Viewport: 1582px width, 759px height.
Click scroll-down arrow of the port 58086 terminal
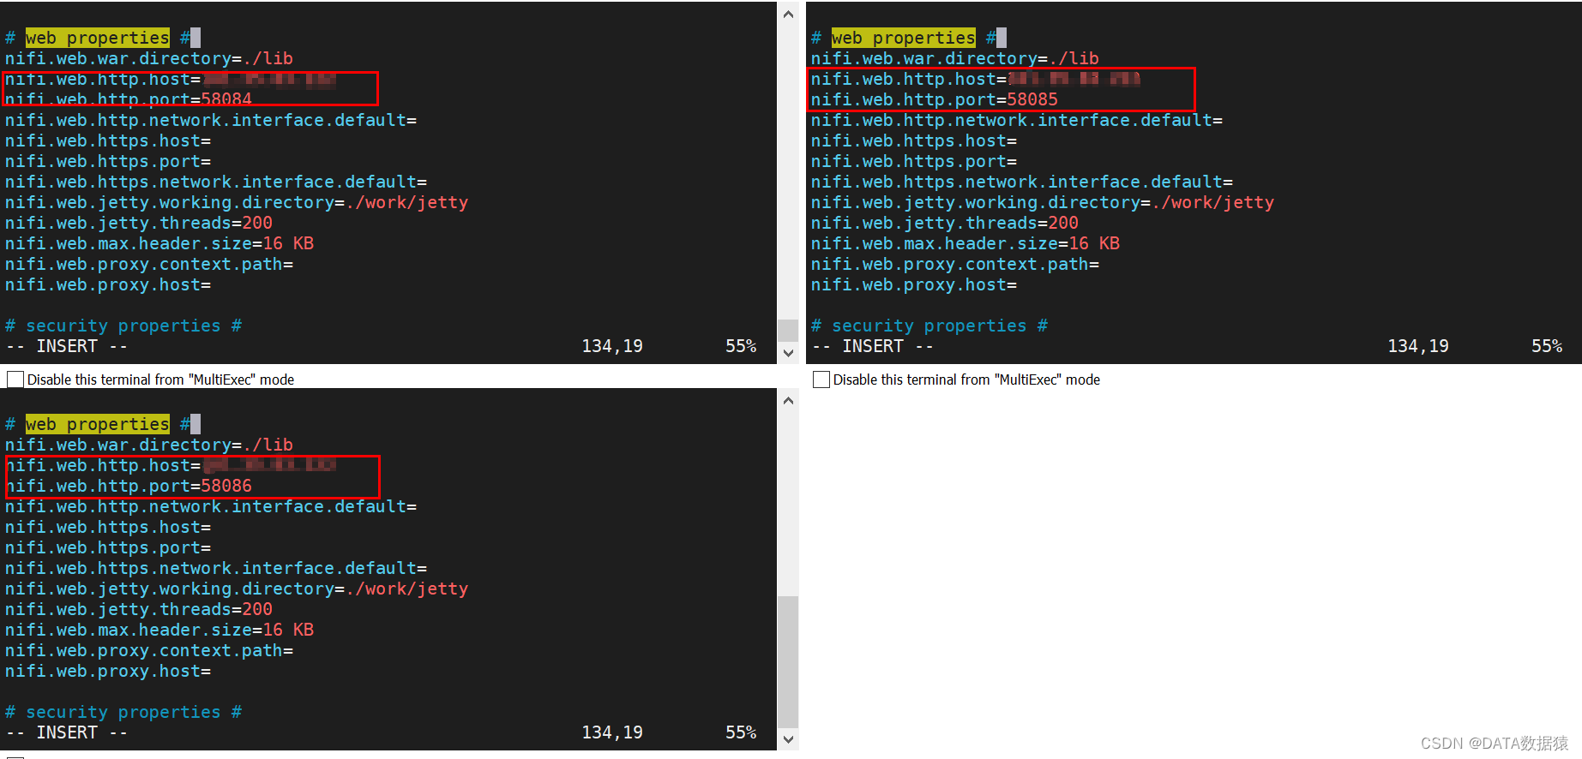pyautogui.click(x=788, y=739)
